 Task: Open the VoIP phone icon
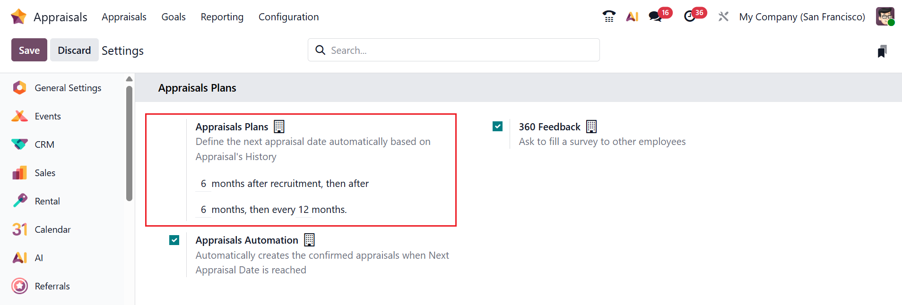tap(609, 17)
